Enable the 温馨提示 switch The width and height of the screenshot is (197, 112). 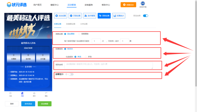71,74
